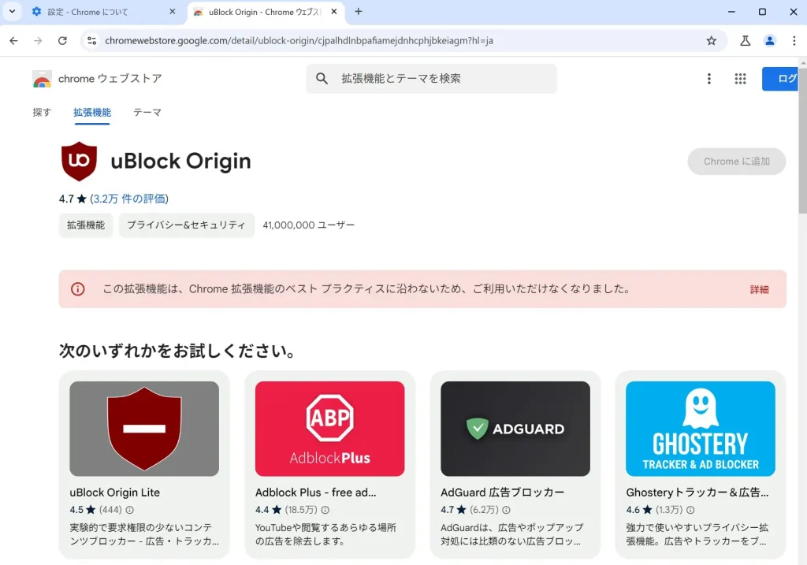Click the Chrome web store logo
The image size is (807, 565).
click(x=40, y=79)
